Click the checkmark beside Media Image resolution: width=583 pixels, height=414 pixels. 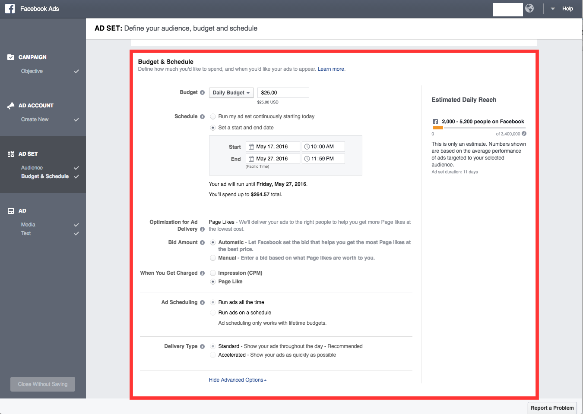coord(76,225)
